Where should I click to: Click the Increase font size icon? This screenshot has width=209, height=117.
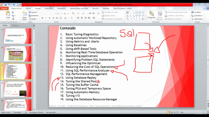click(65, 13)
